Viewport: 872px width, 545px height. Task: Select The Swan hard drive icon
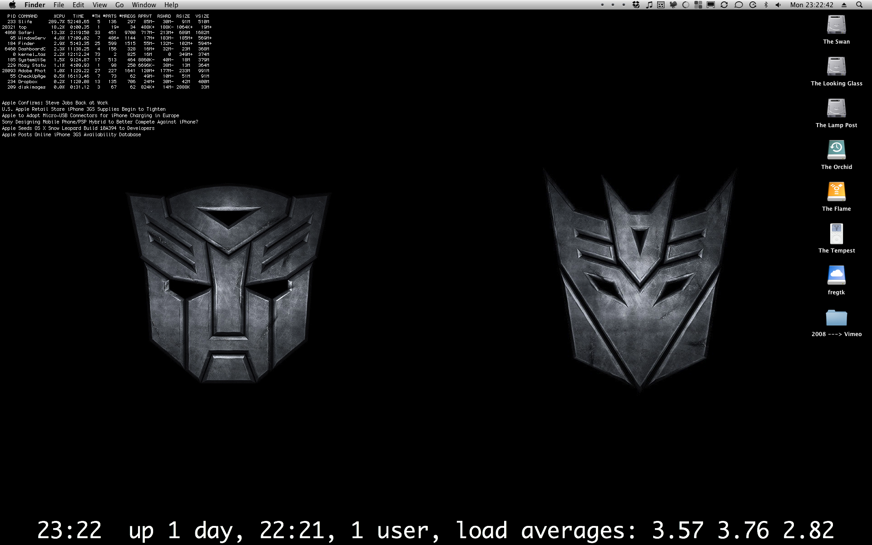point(836,25)
